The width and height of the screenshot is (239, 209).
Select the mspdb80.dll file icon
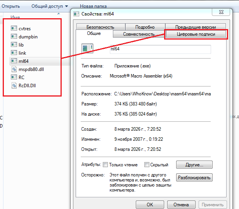point(14,69)
